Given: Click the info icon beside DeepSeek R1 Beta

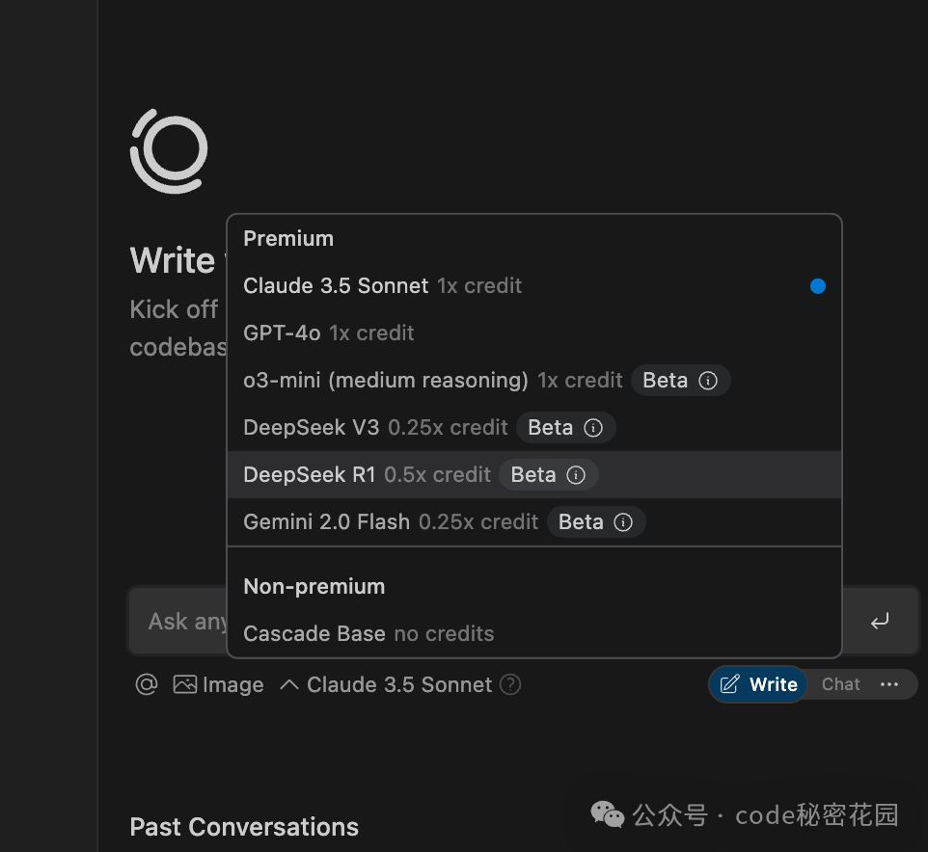Looking at the screenshot, I should coord(576,475).
